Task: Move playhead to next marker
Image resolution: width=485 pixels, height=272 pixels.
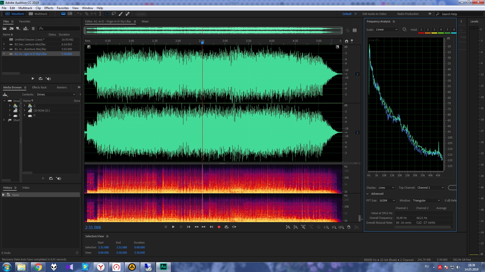Action: click(x=211, y=227)
